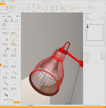Select the From/To mode radio button
Image resolution: width=106 pixels, height=108 pixels.
pyautogui.click(x=85, y=18)
